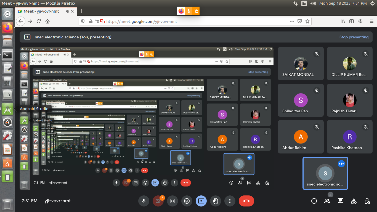Open emoji reactions in Meet control bar
Viewport: 377px width, 212px height.
click(187, 201)
